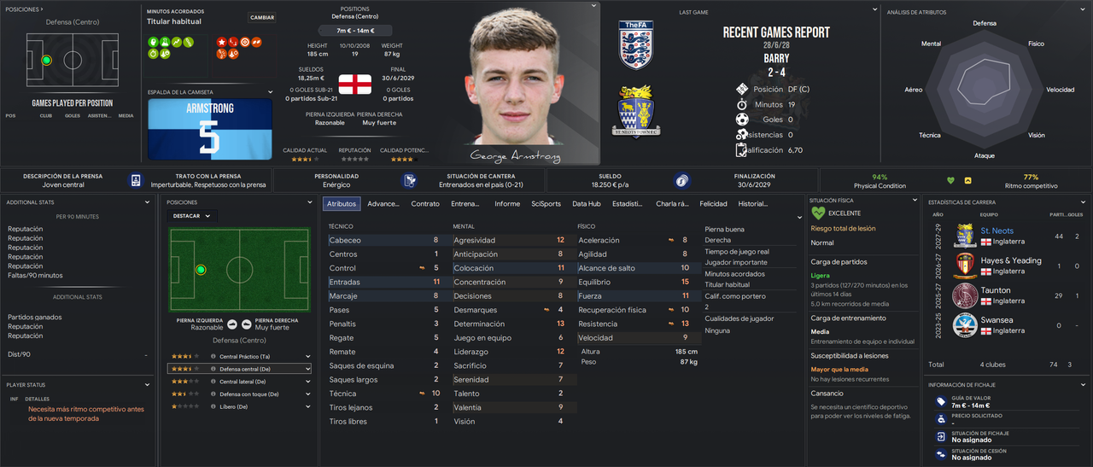Select the SciSports tab
Viewport: 1093px width, 467px height.
click(546, 204)
